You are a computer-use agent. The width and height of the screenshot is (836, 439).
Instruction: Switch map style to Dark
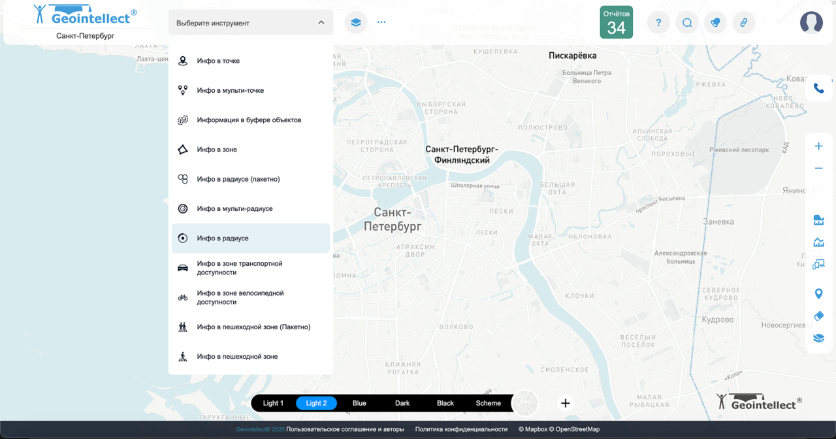402,403
